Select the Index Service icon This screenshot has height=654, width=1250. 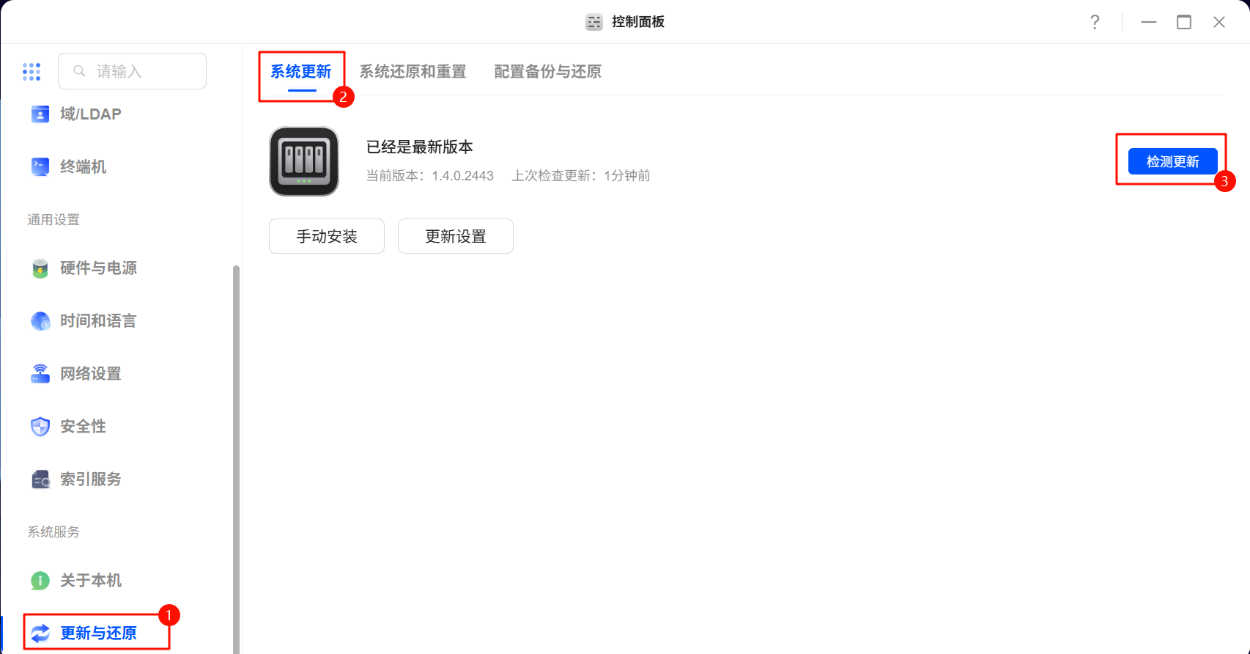click(x=40, y=480)
